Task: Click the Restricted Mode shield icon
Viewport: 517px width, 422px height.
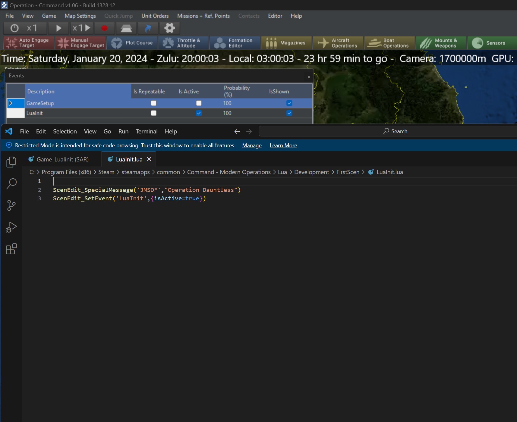Action: (9, 145)
